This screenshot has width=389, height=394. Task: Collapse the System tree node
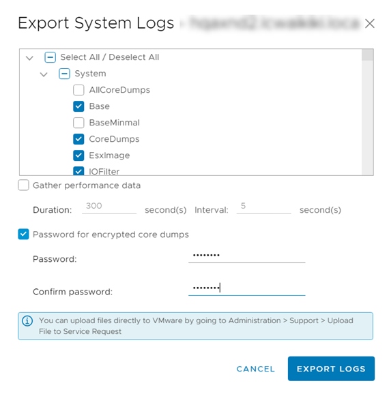coord(44,74)
